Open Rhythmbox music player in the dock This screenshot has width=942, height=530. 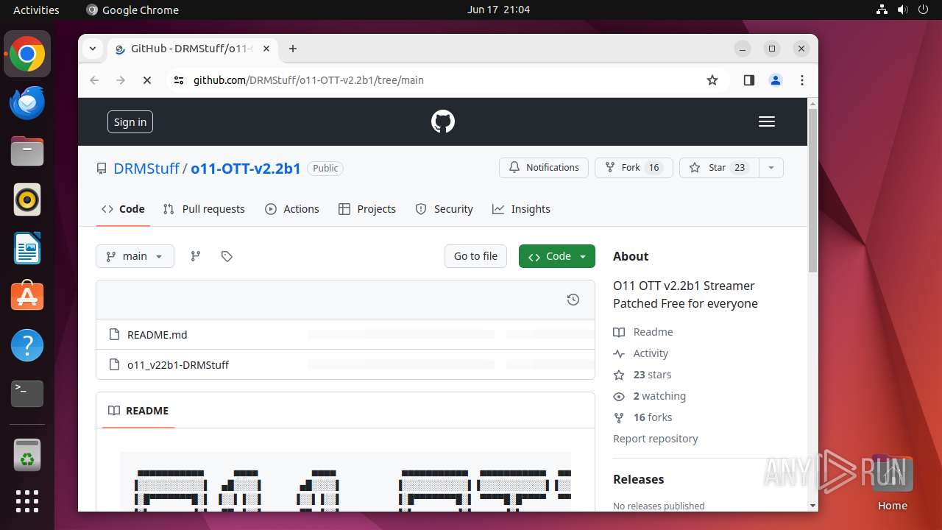(27, 199)
